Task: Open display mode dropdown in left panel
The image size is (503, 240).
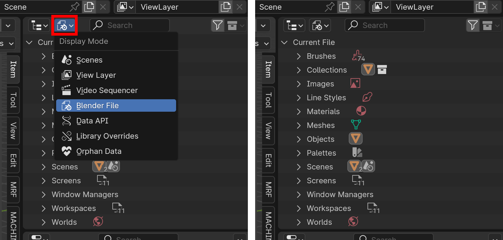Action: pos(64,25)
